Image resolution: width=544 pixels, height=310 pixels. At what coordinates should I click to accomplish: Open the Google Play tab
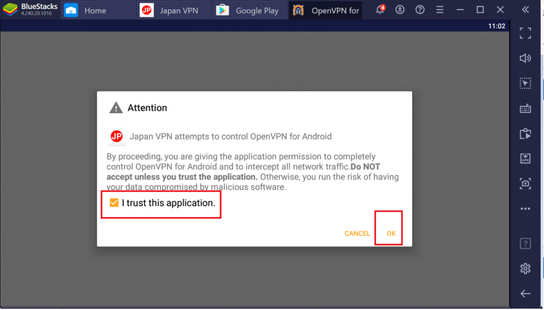(x=249, y=10)
